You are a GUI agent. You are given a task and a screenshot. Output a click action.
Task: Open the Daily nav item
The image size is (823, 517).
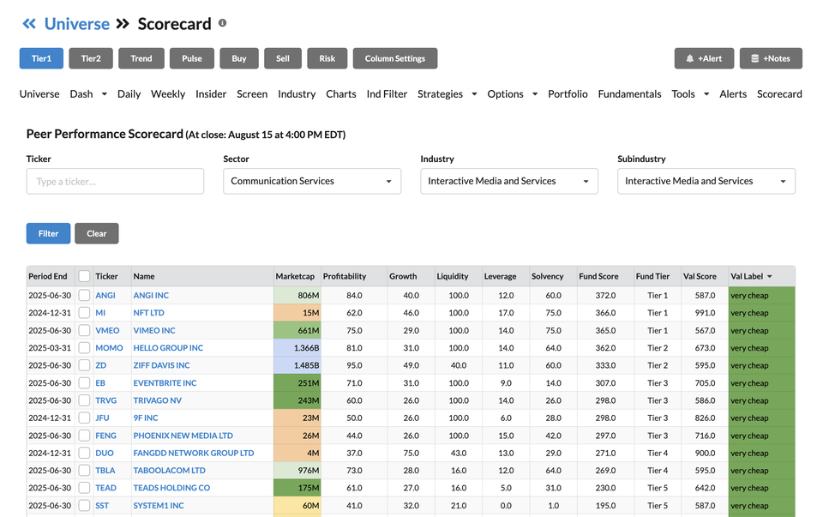pyautogui.click(x=129, y=94)
